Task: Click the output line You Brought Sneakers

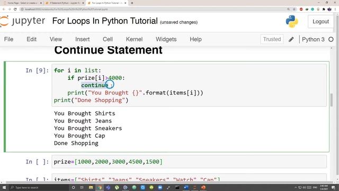Action: pyautogui.click(x=88, y=128)
